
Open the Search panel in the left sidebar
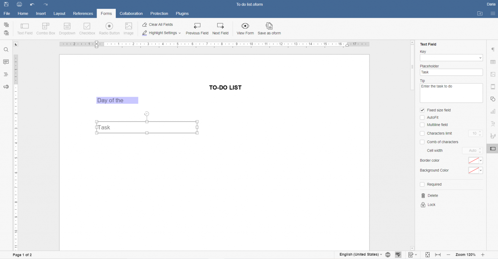tap(6, 49)
